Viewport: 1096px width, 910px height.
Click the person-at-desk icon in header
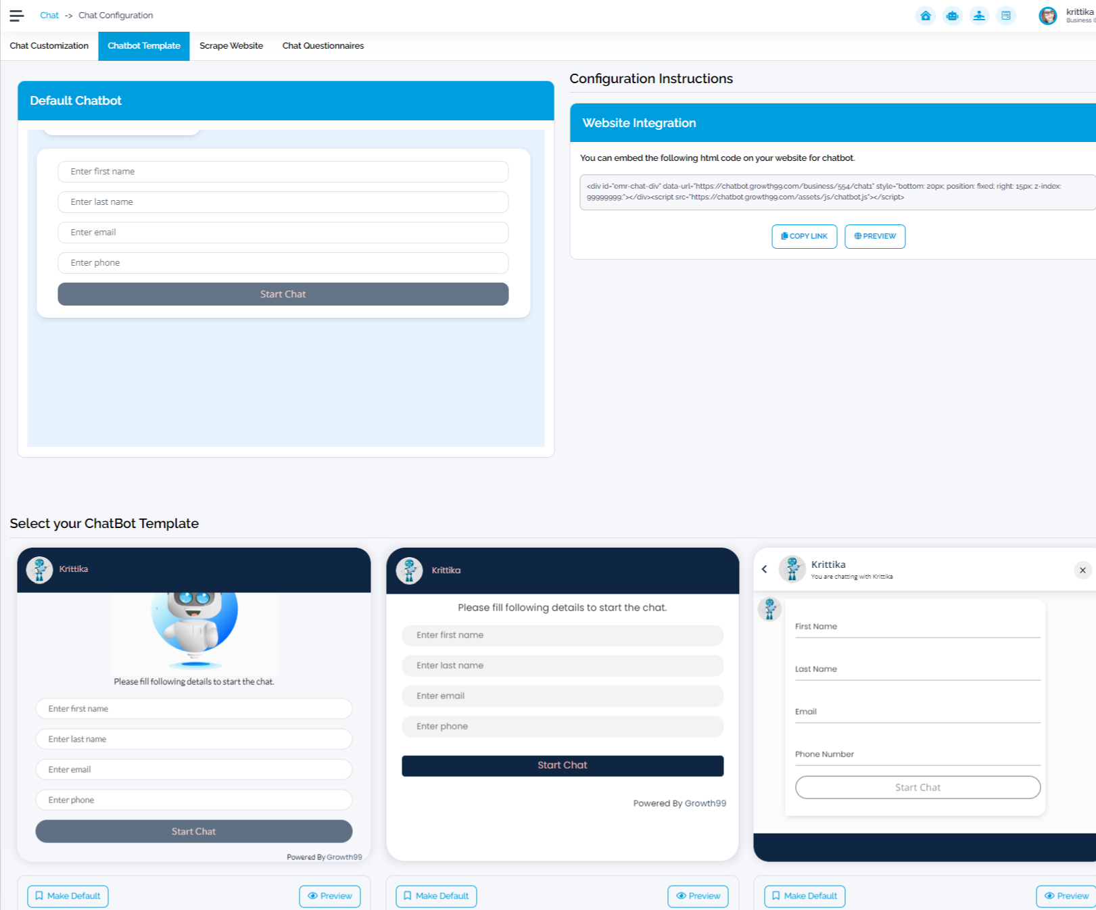979,16
